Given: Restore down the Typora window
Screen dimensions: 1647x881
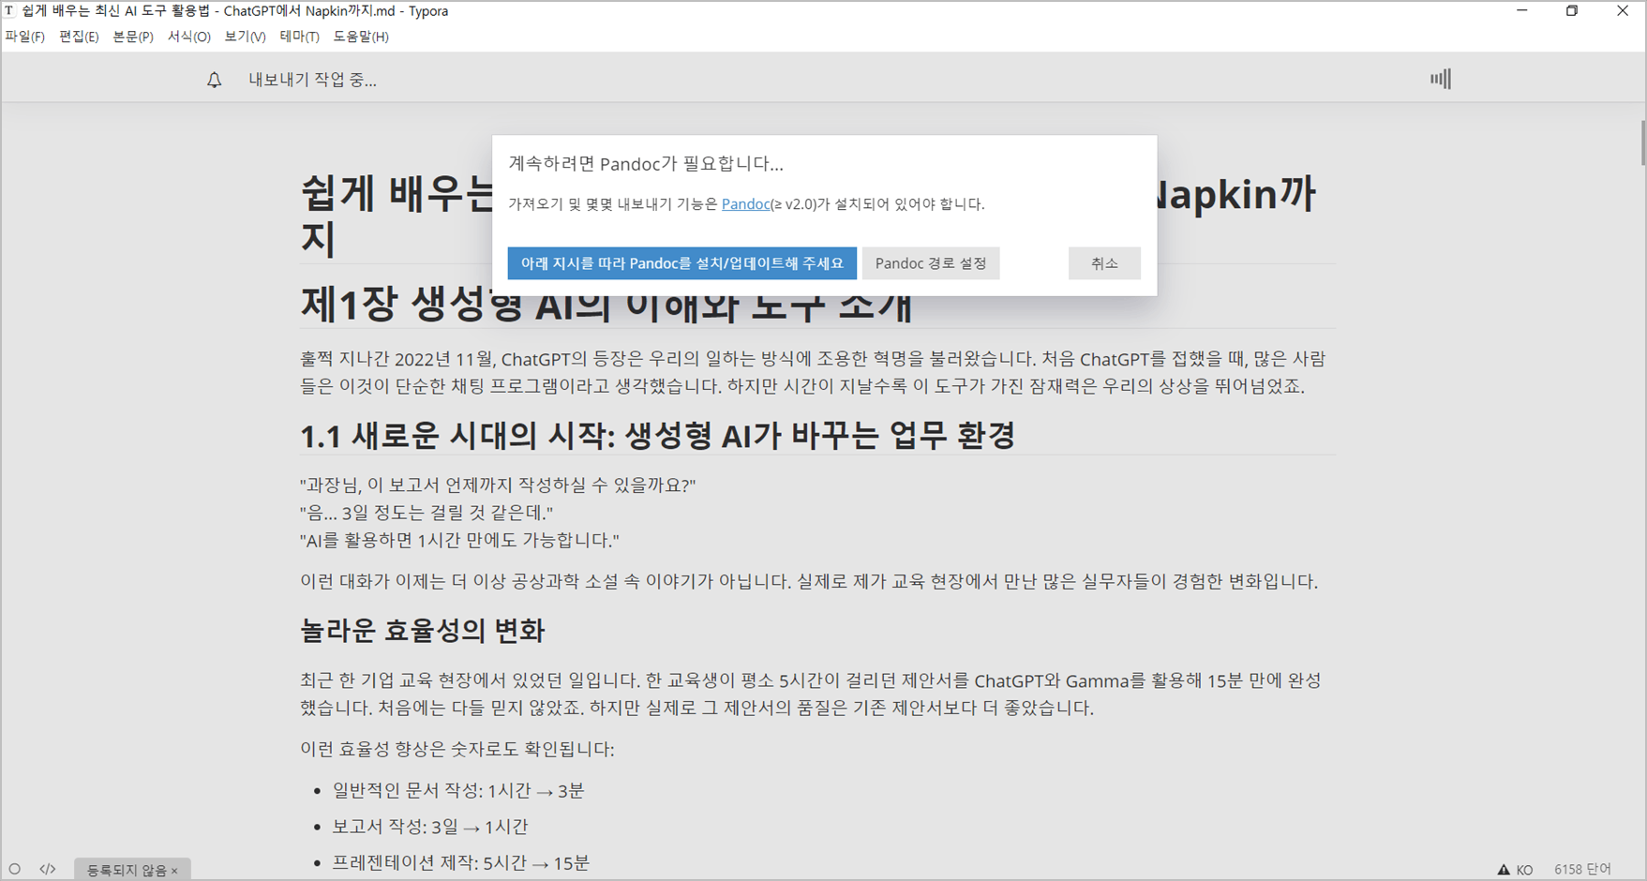Looking at the screenshot, I should (1572, 11).
